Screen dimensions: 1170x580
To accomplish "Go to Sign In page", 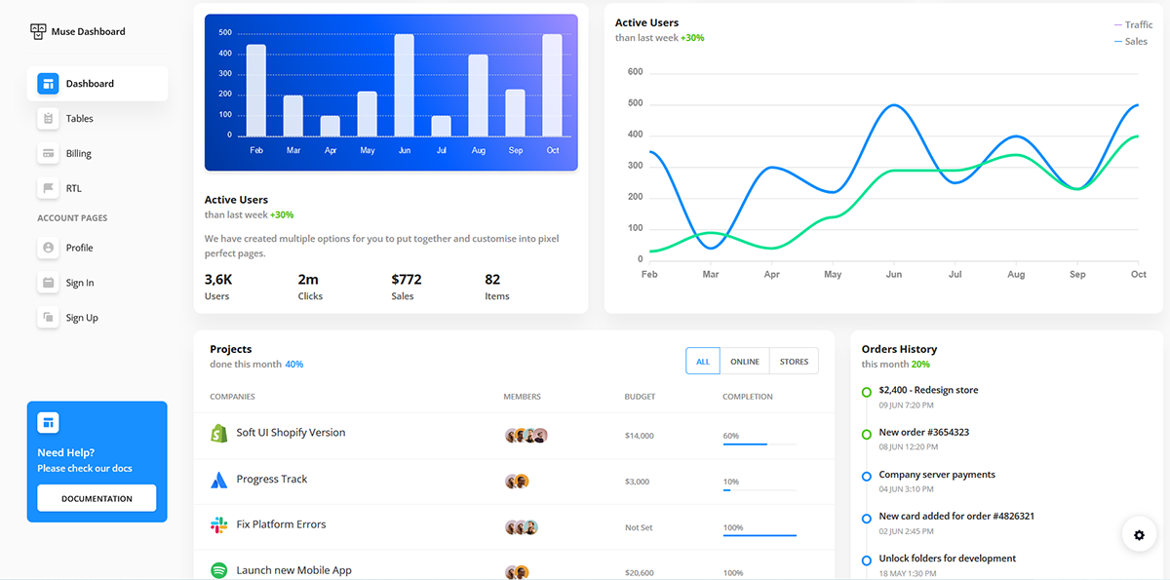I will (x=97, y=283).
